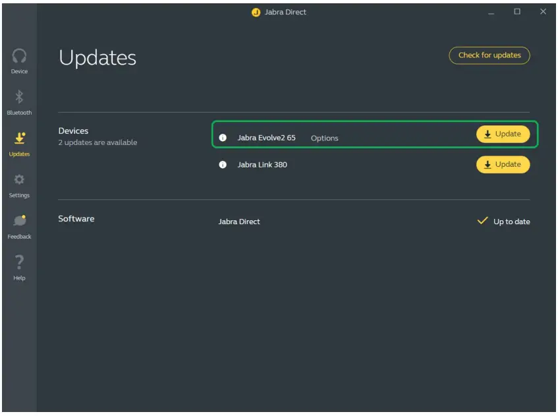
Task: Close the Jabra Direct window
Action: 543,12
